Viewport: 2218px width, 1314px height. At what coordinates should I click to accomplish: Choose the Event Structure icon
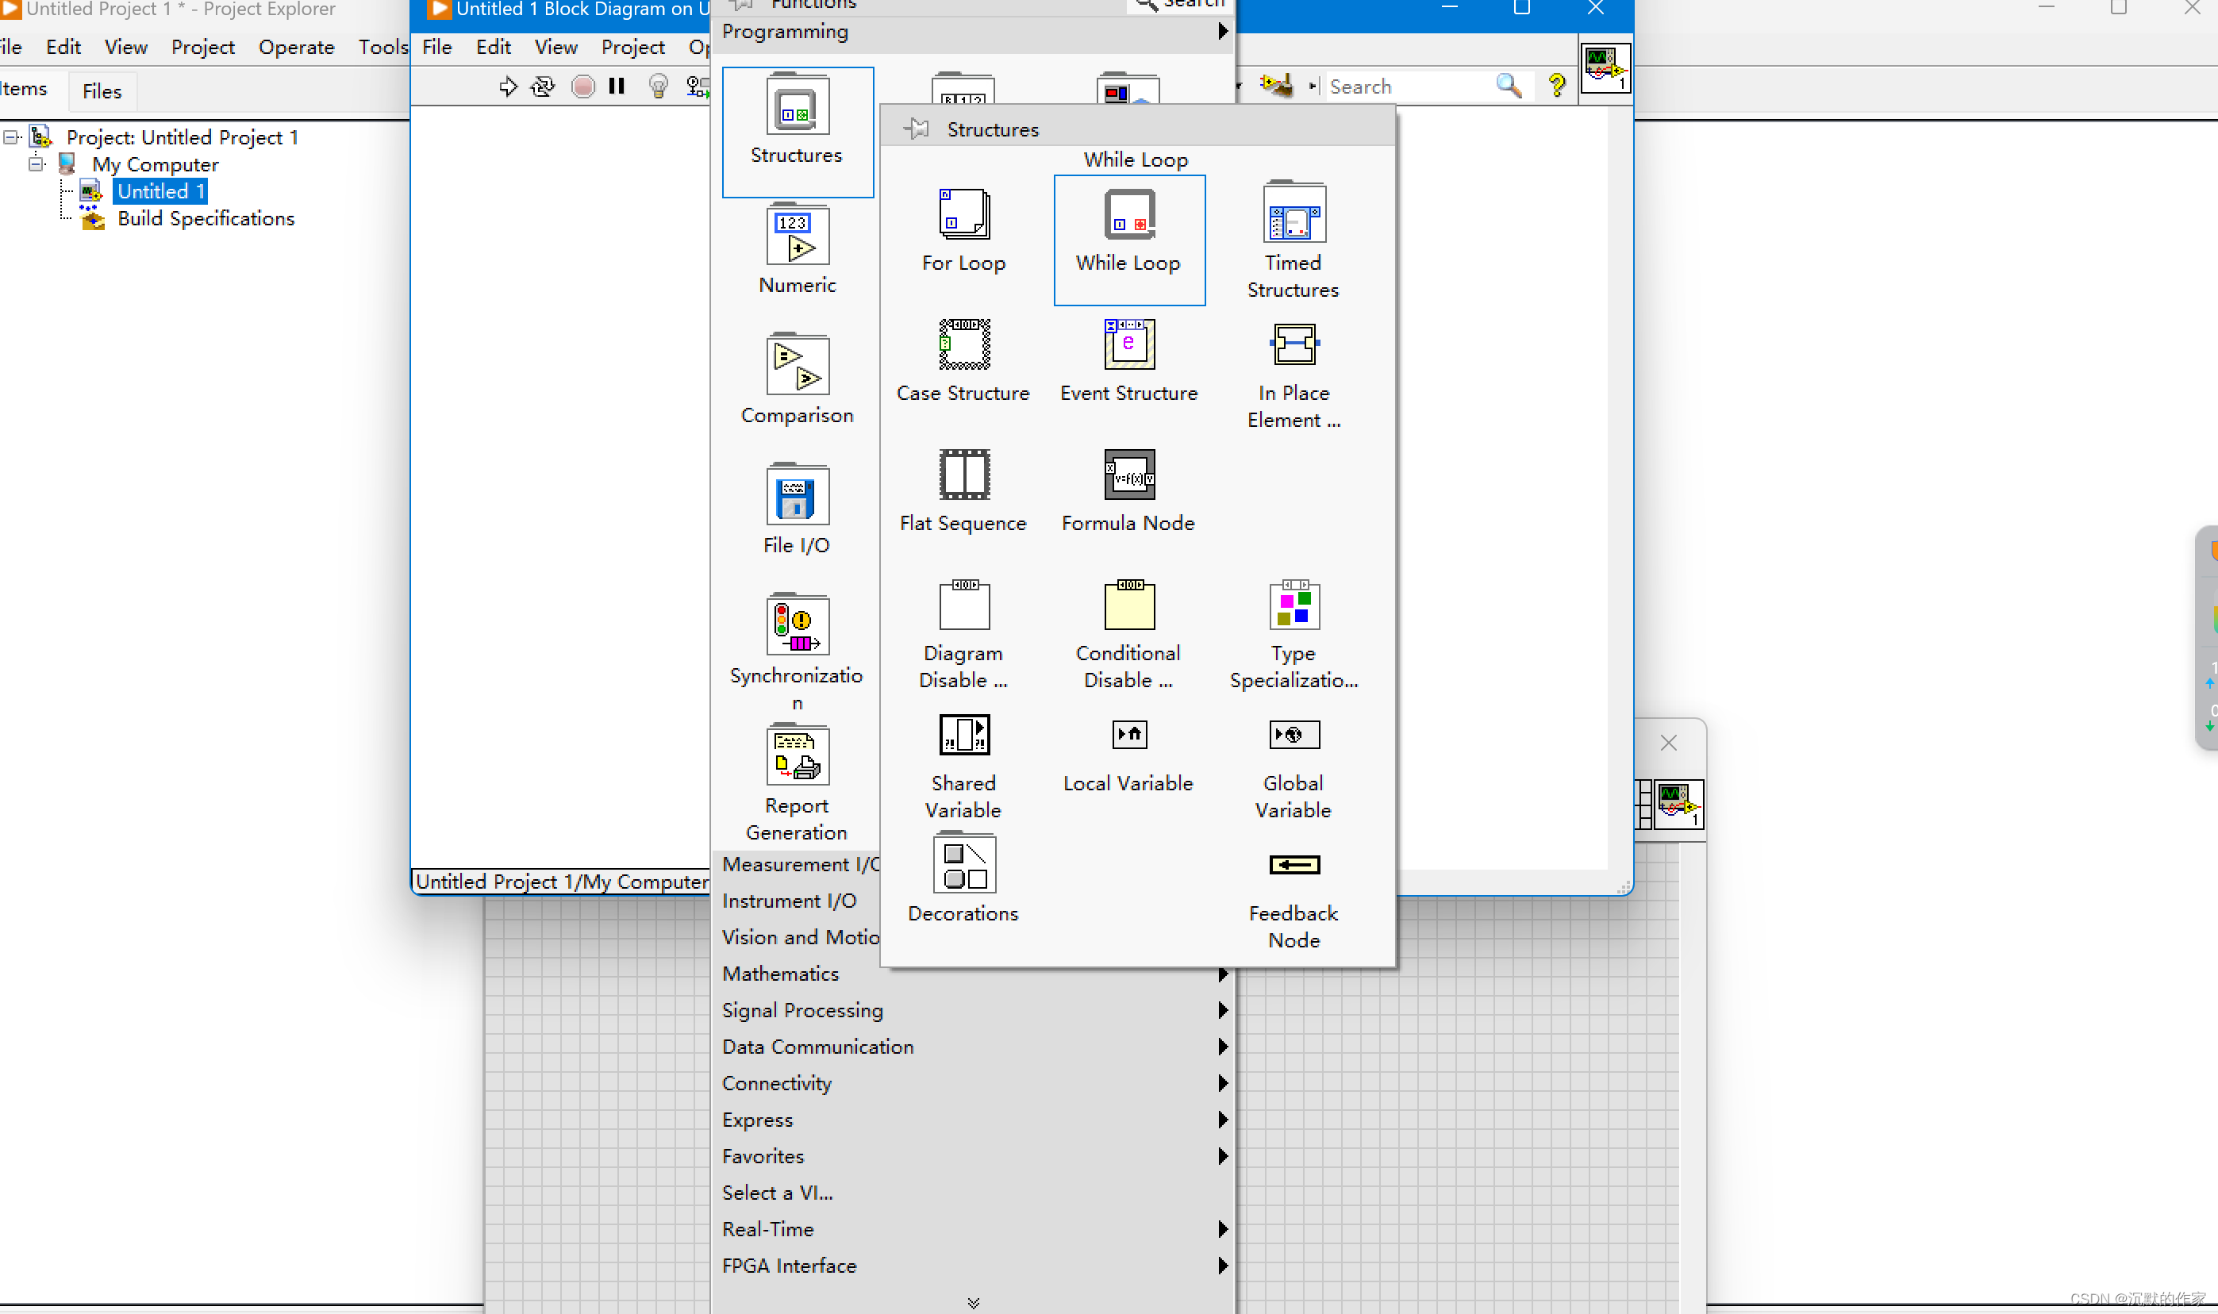(x=1129, y=344)
